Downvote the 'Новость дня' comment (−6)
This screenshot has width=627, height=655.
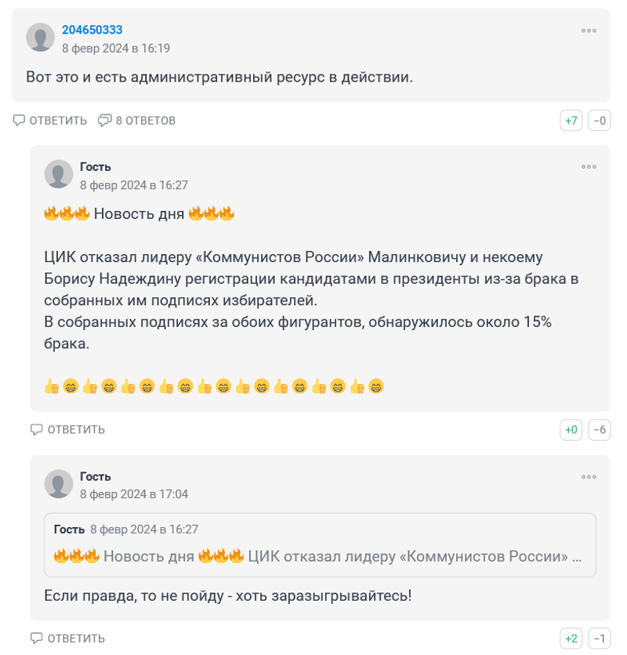coord(600,430)
